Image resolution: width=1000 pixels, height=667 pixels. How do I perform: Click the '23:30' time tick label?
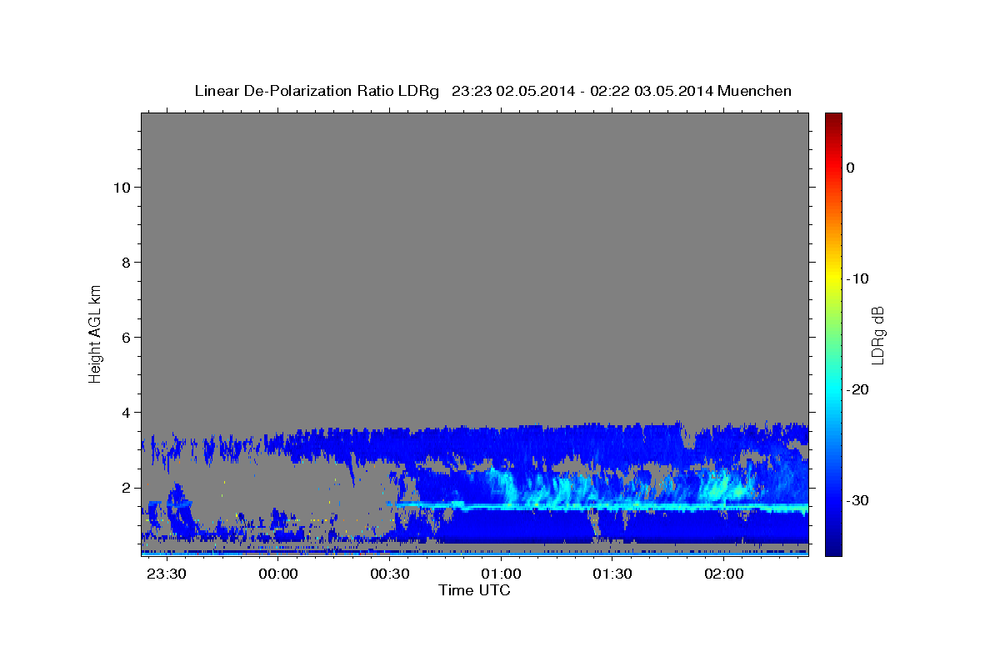tap(166, 575)
